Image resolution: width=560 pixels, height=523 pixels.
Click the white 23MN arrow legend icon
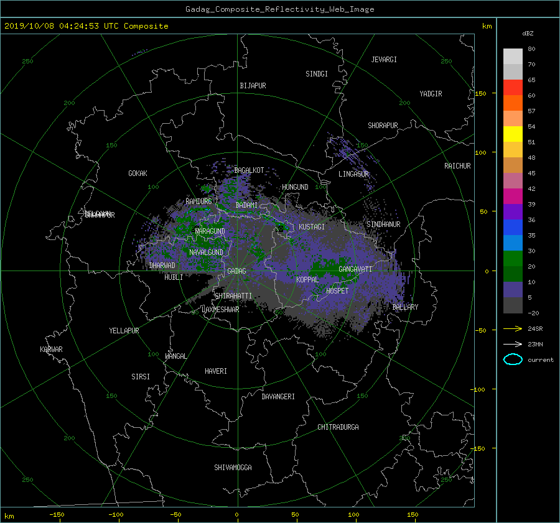[x=513, y=344]
